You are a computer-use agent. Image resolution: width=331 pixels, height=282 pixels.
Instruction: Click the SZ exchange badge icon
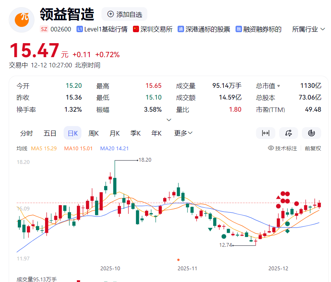point(44,29)
